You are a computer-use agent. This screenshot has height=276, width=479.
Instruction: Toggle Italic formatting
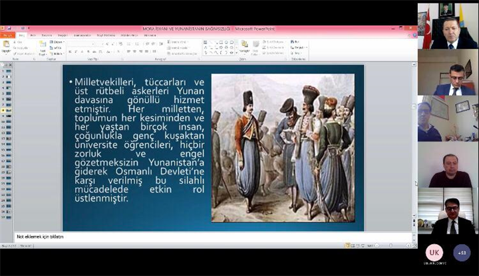[76, 52]
